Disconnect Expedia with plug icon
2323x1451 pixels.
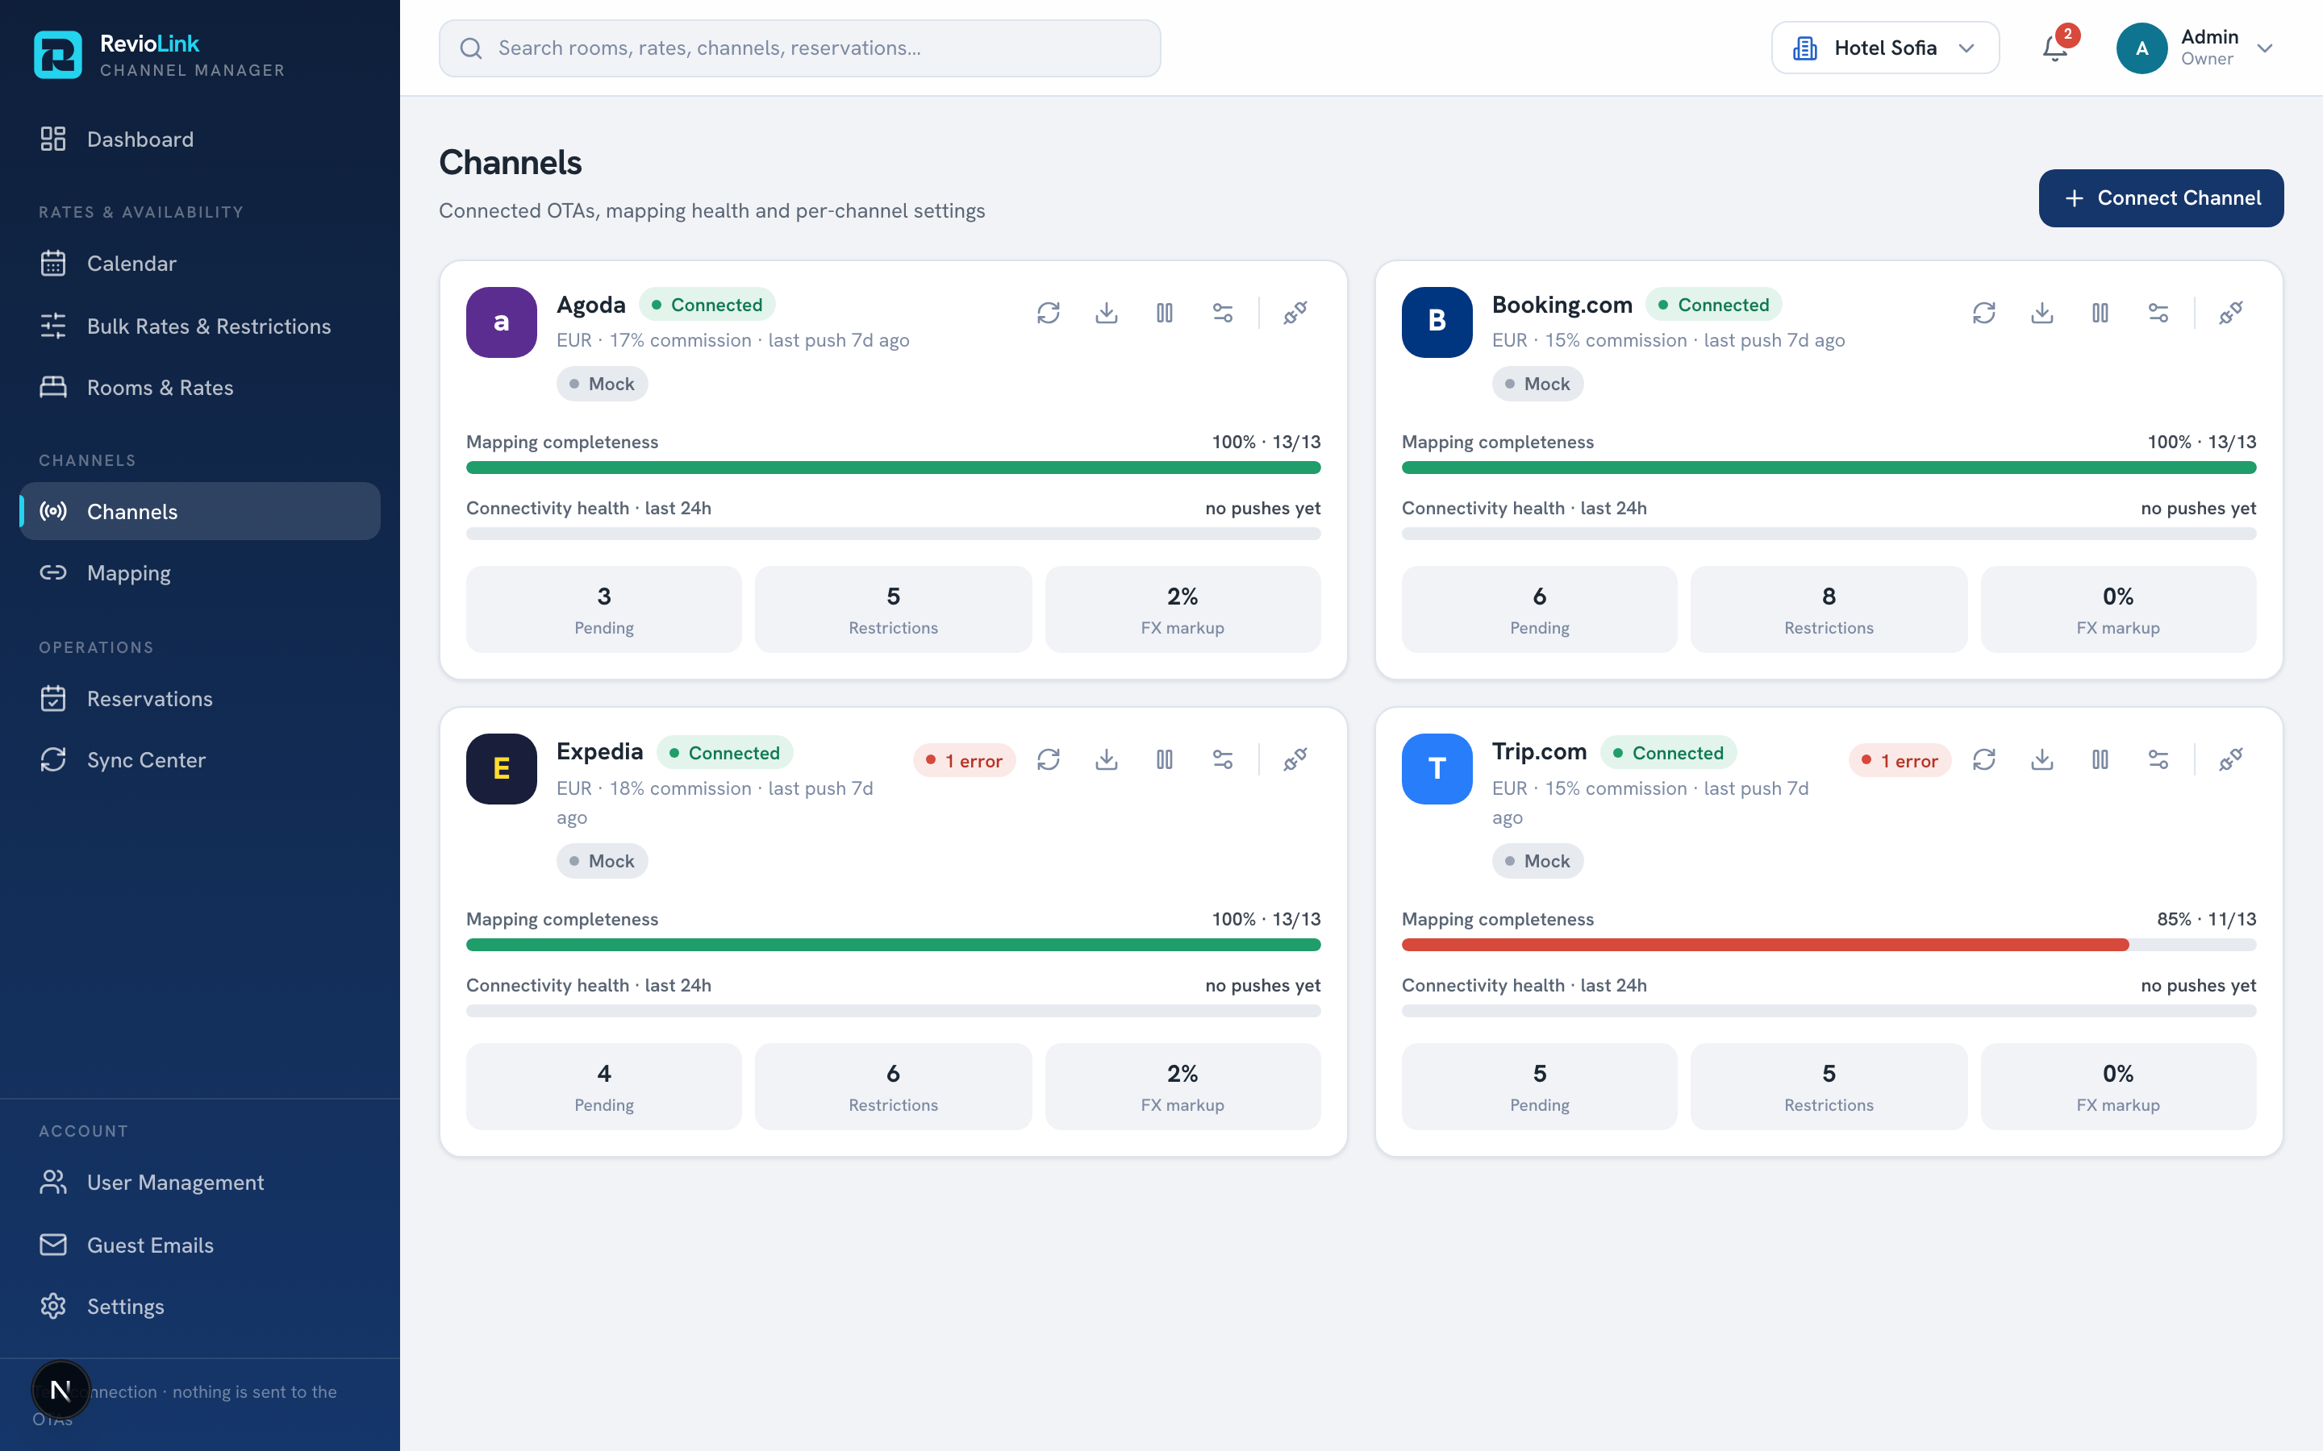[1295, 760]
